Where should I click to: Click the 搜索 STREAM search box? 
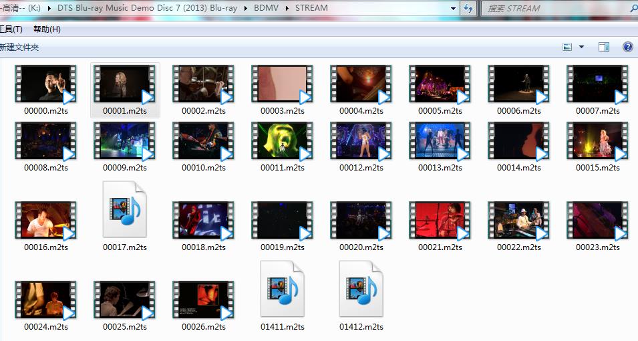point(554,9)
